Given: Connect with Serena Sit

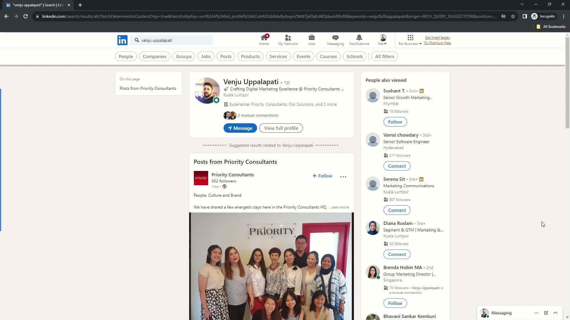Looking at the screenshot, I should pyautogui.click(x=397, y=210).
